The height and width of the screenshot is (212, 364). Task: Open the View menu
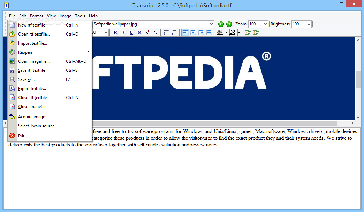[51, 16]
